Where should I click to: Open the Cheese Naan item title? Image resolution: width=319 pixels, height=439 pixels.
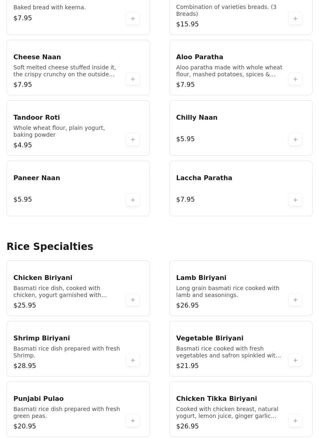(37, 57)
